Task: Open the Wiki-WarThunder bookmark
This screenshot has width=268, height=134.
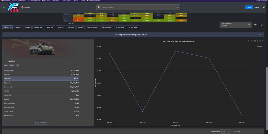Action: [35, 1]
